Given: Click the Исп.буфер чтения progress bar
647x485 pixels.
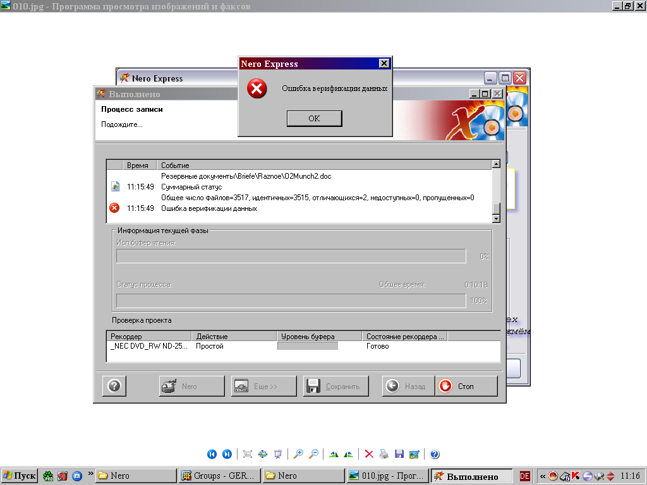Looking at the screenshot, I should tap(291, 256).
